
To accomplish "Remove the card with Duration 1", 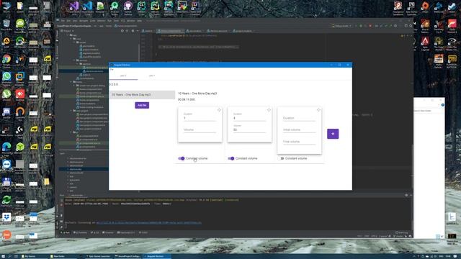I will coord(219,110).
